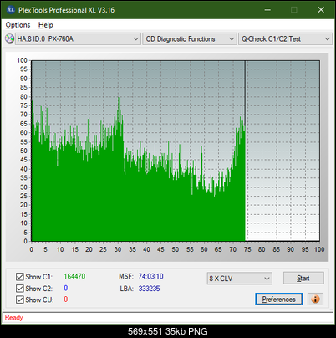The image size is (336, 338).
Task: Click the PlexTools XL app icon in title bar
Action: tap(11, 10)
